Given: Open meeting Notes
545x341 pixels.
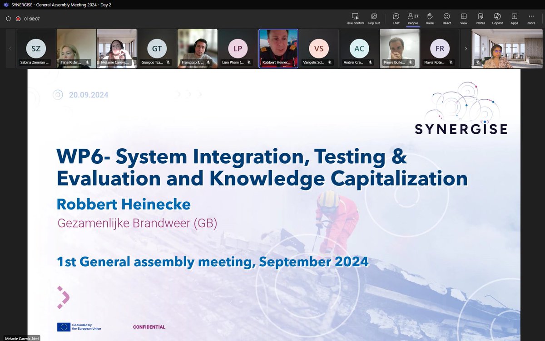Looking at the screenshot, I should point(481,19).
